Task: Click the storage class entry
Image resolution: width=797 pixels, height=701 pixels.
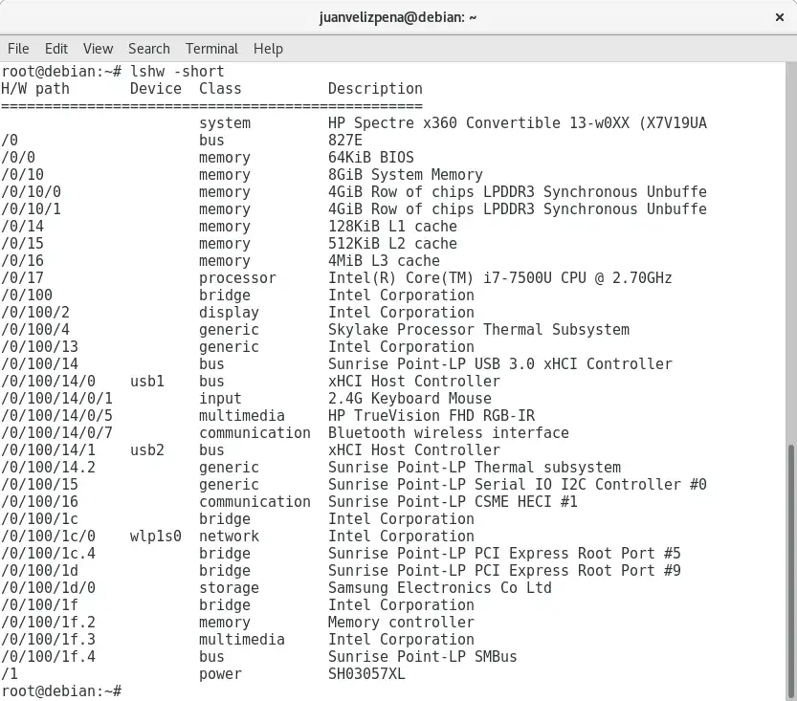Action: 229,588
